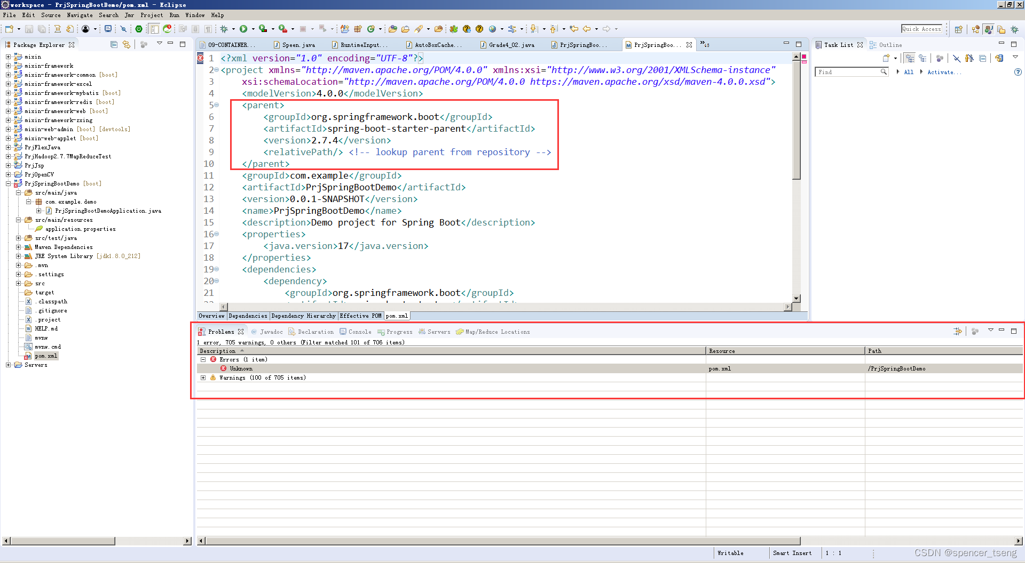Viewport: 1025px width, 563px height.
Task: Open the Source menu
Action: pos(51,15)
